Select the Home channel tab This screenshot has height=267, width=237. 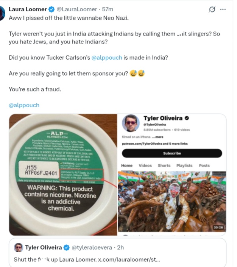tap(127, 165)
